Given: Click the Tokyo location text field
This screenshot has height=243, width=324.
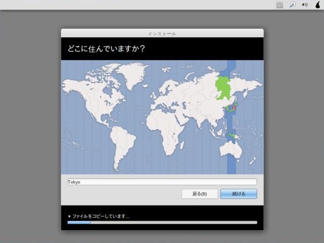Looking at the screenshot, I should coord(162,182).
